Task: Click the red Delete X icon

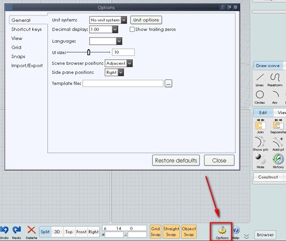Action: click(31, 230)
